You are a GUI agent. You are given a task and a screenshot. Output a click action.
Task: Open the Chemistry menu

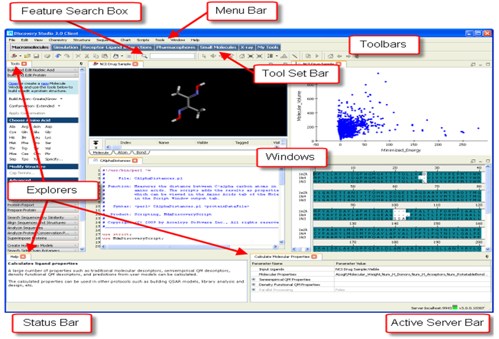tap(58, 40)
